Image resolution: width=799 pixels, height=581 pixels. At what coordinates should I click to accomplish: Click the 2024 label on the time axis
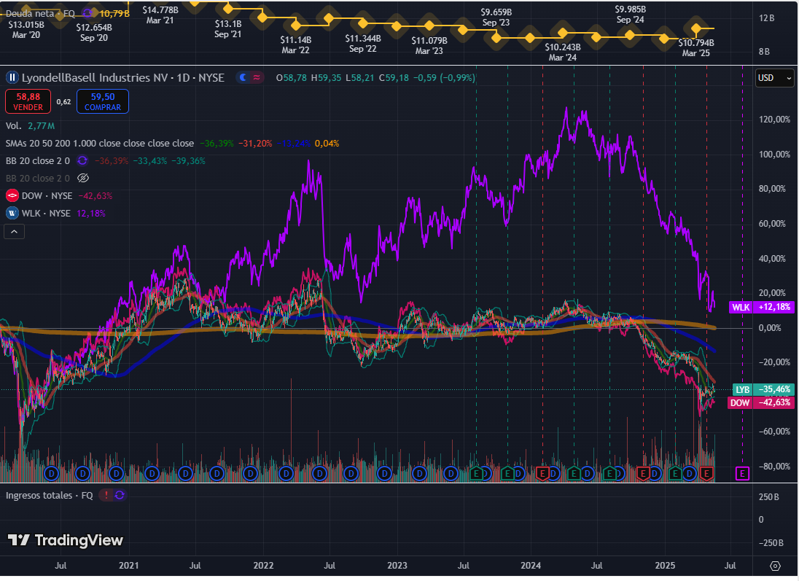pos(531,566)
